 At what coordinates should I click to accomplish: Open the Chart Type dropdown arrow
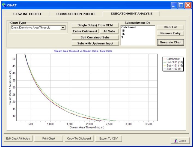pos(63,28)
